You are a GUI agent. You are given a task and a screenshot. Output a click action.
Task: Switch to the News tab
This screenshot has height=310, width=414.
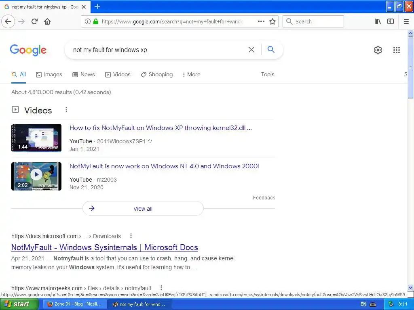pos(84,75)
